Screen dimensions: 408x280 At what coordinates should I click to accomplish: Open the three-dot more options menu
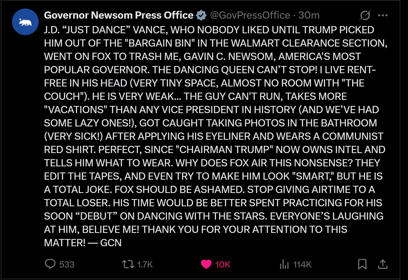(383, 15)
